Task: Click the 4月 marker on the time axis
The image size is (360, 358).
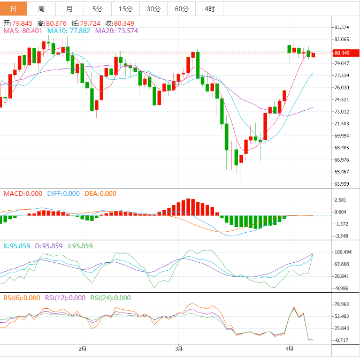Action: pos(289,349)
